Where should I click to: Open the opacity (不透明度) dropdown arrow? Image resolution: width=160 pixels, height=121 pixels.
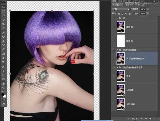147,9
